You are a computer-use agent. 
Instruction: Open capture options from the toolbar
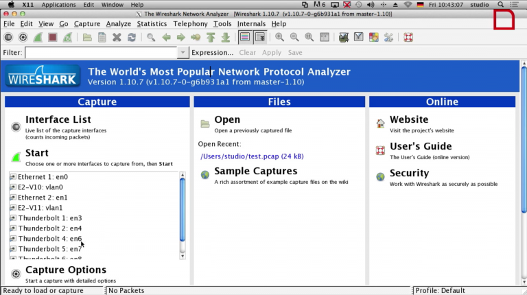23,37
